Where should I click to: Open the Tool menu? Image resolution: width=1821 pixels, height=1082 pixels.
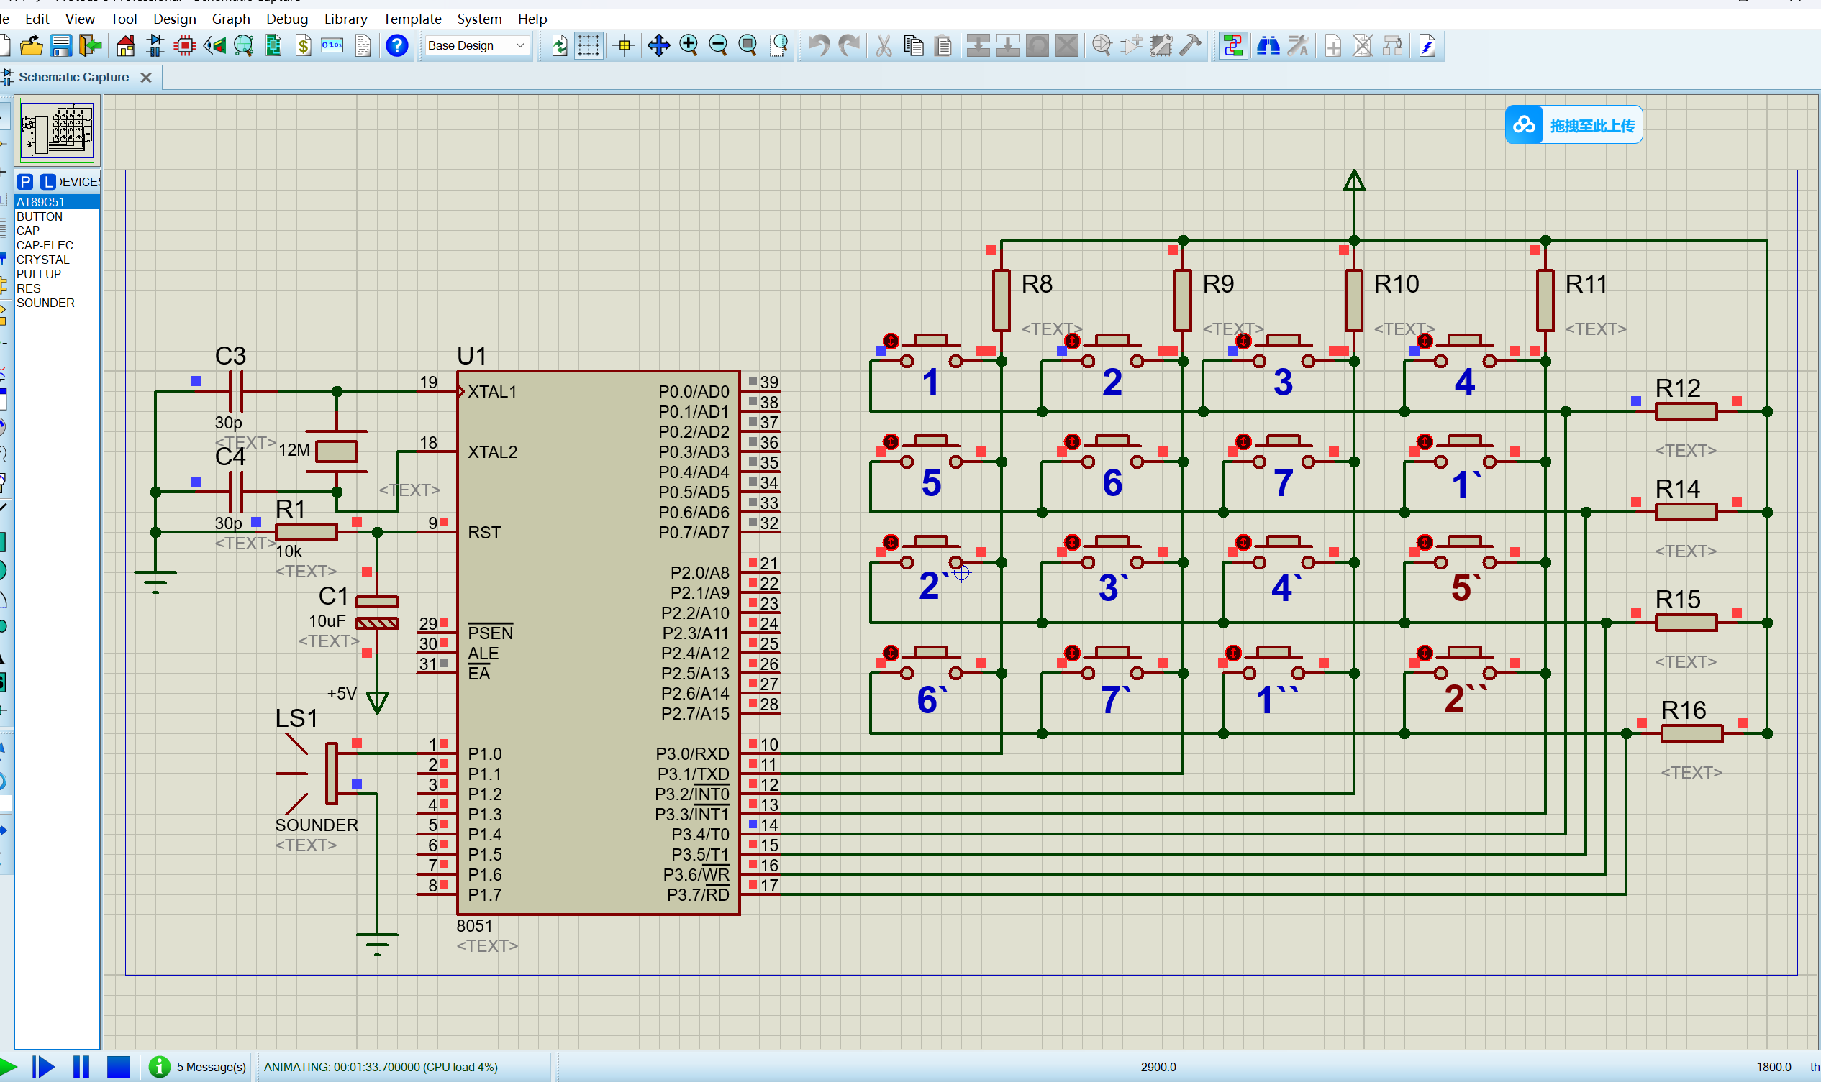click(x=124, y=19)
